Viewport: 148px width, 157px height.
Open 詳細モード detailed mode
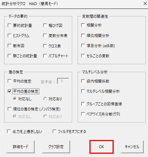click(21, 147)
